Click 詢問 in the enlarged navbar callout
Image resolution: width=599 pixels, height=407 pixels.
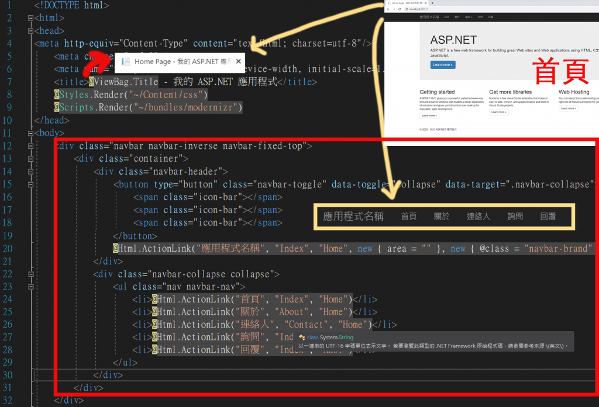coord(515,216)
